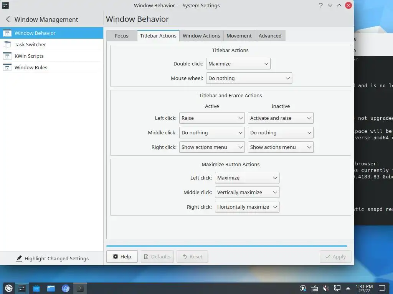Open Active Right click Show actions menu dropdown
Image resolution: width=393 pixels, height=294 pixels.
coord(212,147)
